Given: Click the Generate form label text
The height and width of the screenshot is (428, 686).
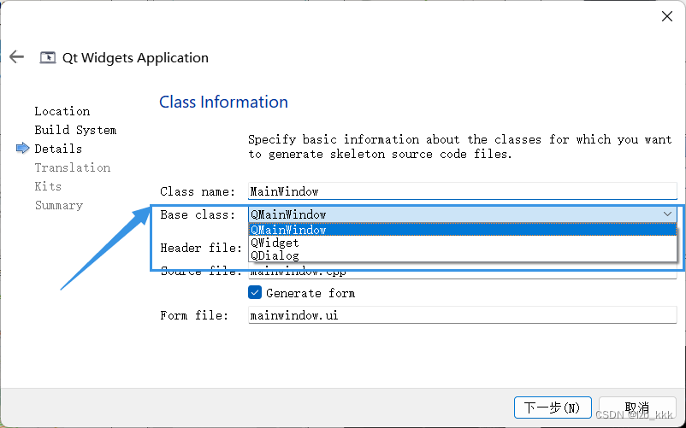Looking at the screenshot, I should 310,293.
